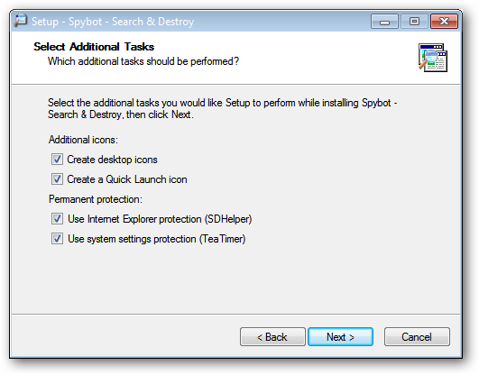Maximize the Setup window

click(414, 22)
